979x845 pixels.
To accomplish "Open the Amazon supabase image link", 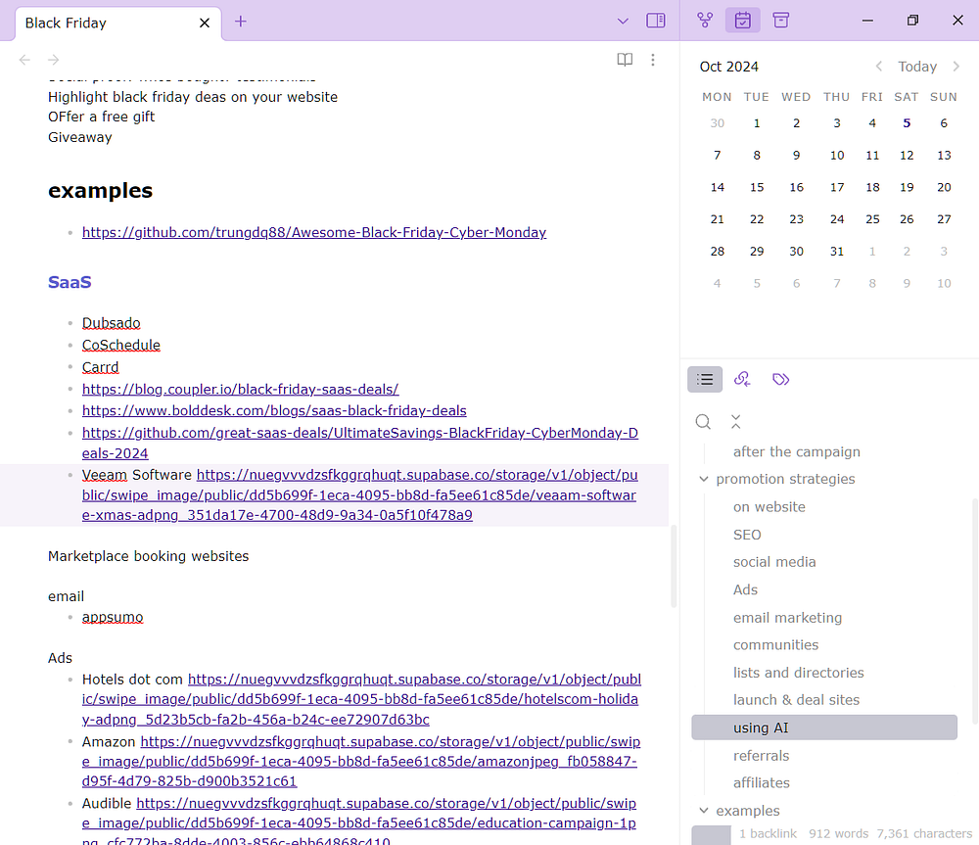I will 361,762.
